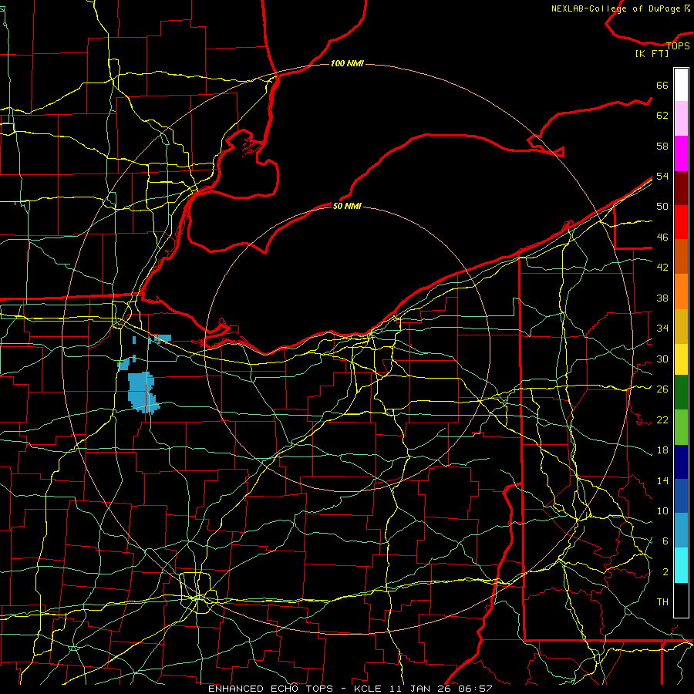694x694 pixels.
Task: Click the '66' legend value
Action: tap(662, 85)
